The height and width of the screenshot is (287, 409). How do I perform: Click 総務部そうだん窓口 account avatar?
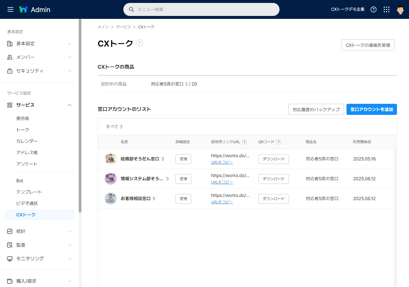[x=111, y=159]
